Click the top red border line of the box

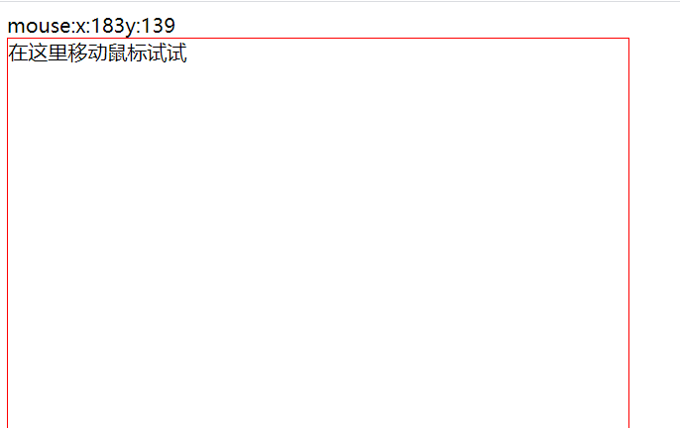tap(318, 39)
